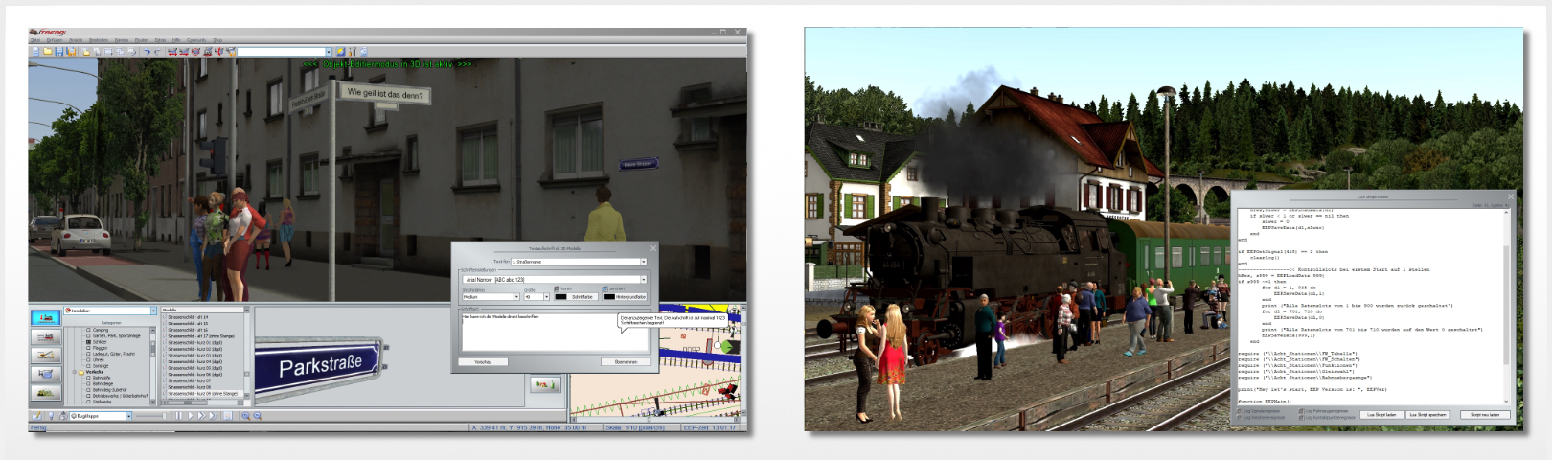This screenshot has width=1552, height=460.
Task: Click the zoom out magnifier icon
Action: (x=258, y=416)
